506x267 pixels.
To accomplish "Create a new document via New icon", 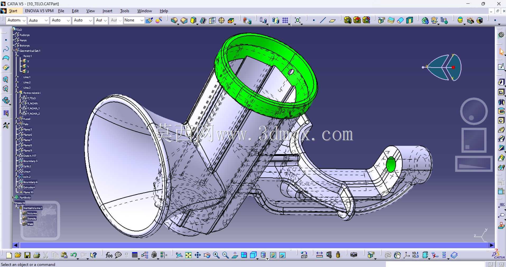I will tap(9, 255).
